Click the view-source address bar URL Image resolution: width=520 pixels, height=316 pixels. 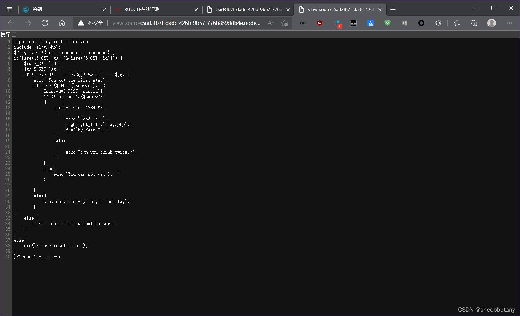(186, 23)
